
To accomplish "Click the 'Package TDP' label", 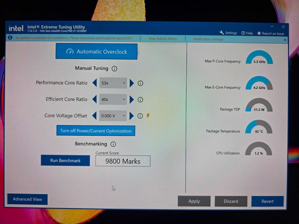I will tap(230, 109).
